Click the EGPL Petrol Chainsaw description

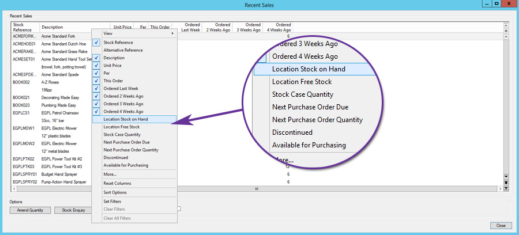[59, 113]
